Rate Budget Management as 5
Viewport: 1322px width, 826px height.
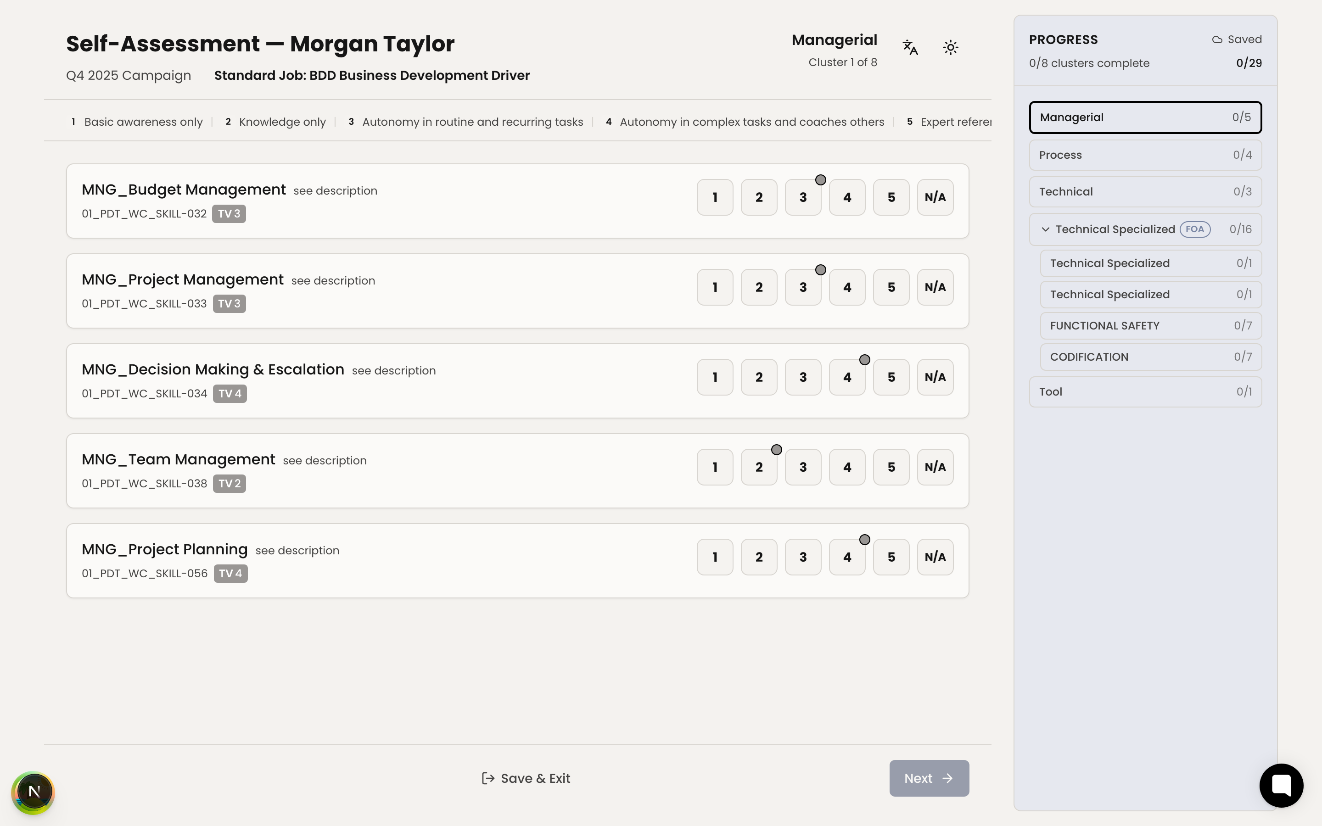click(891, 197)
